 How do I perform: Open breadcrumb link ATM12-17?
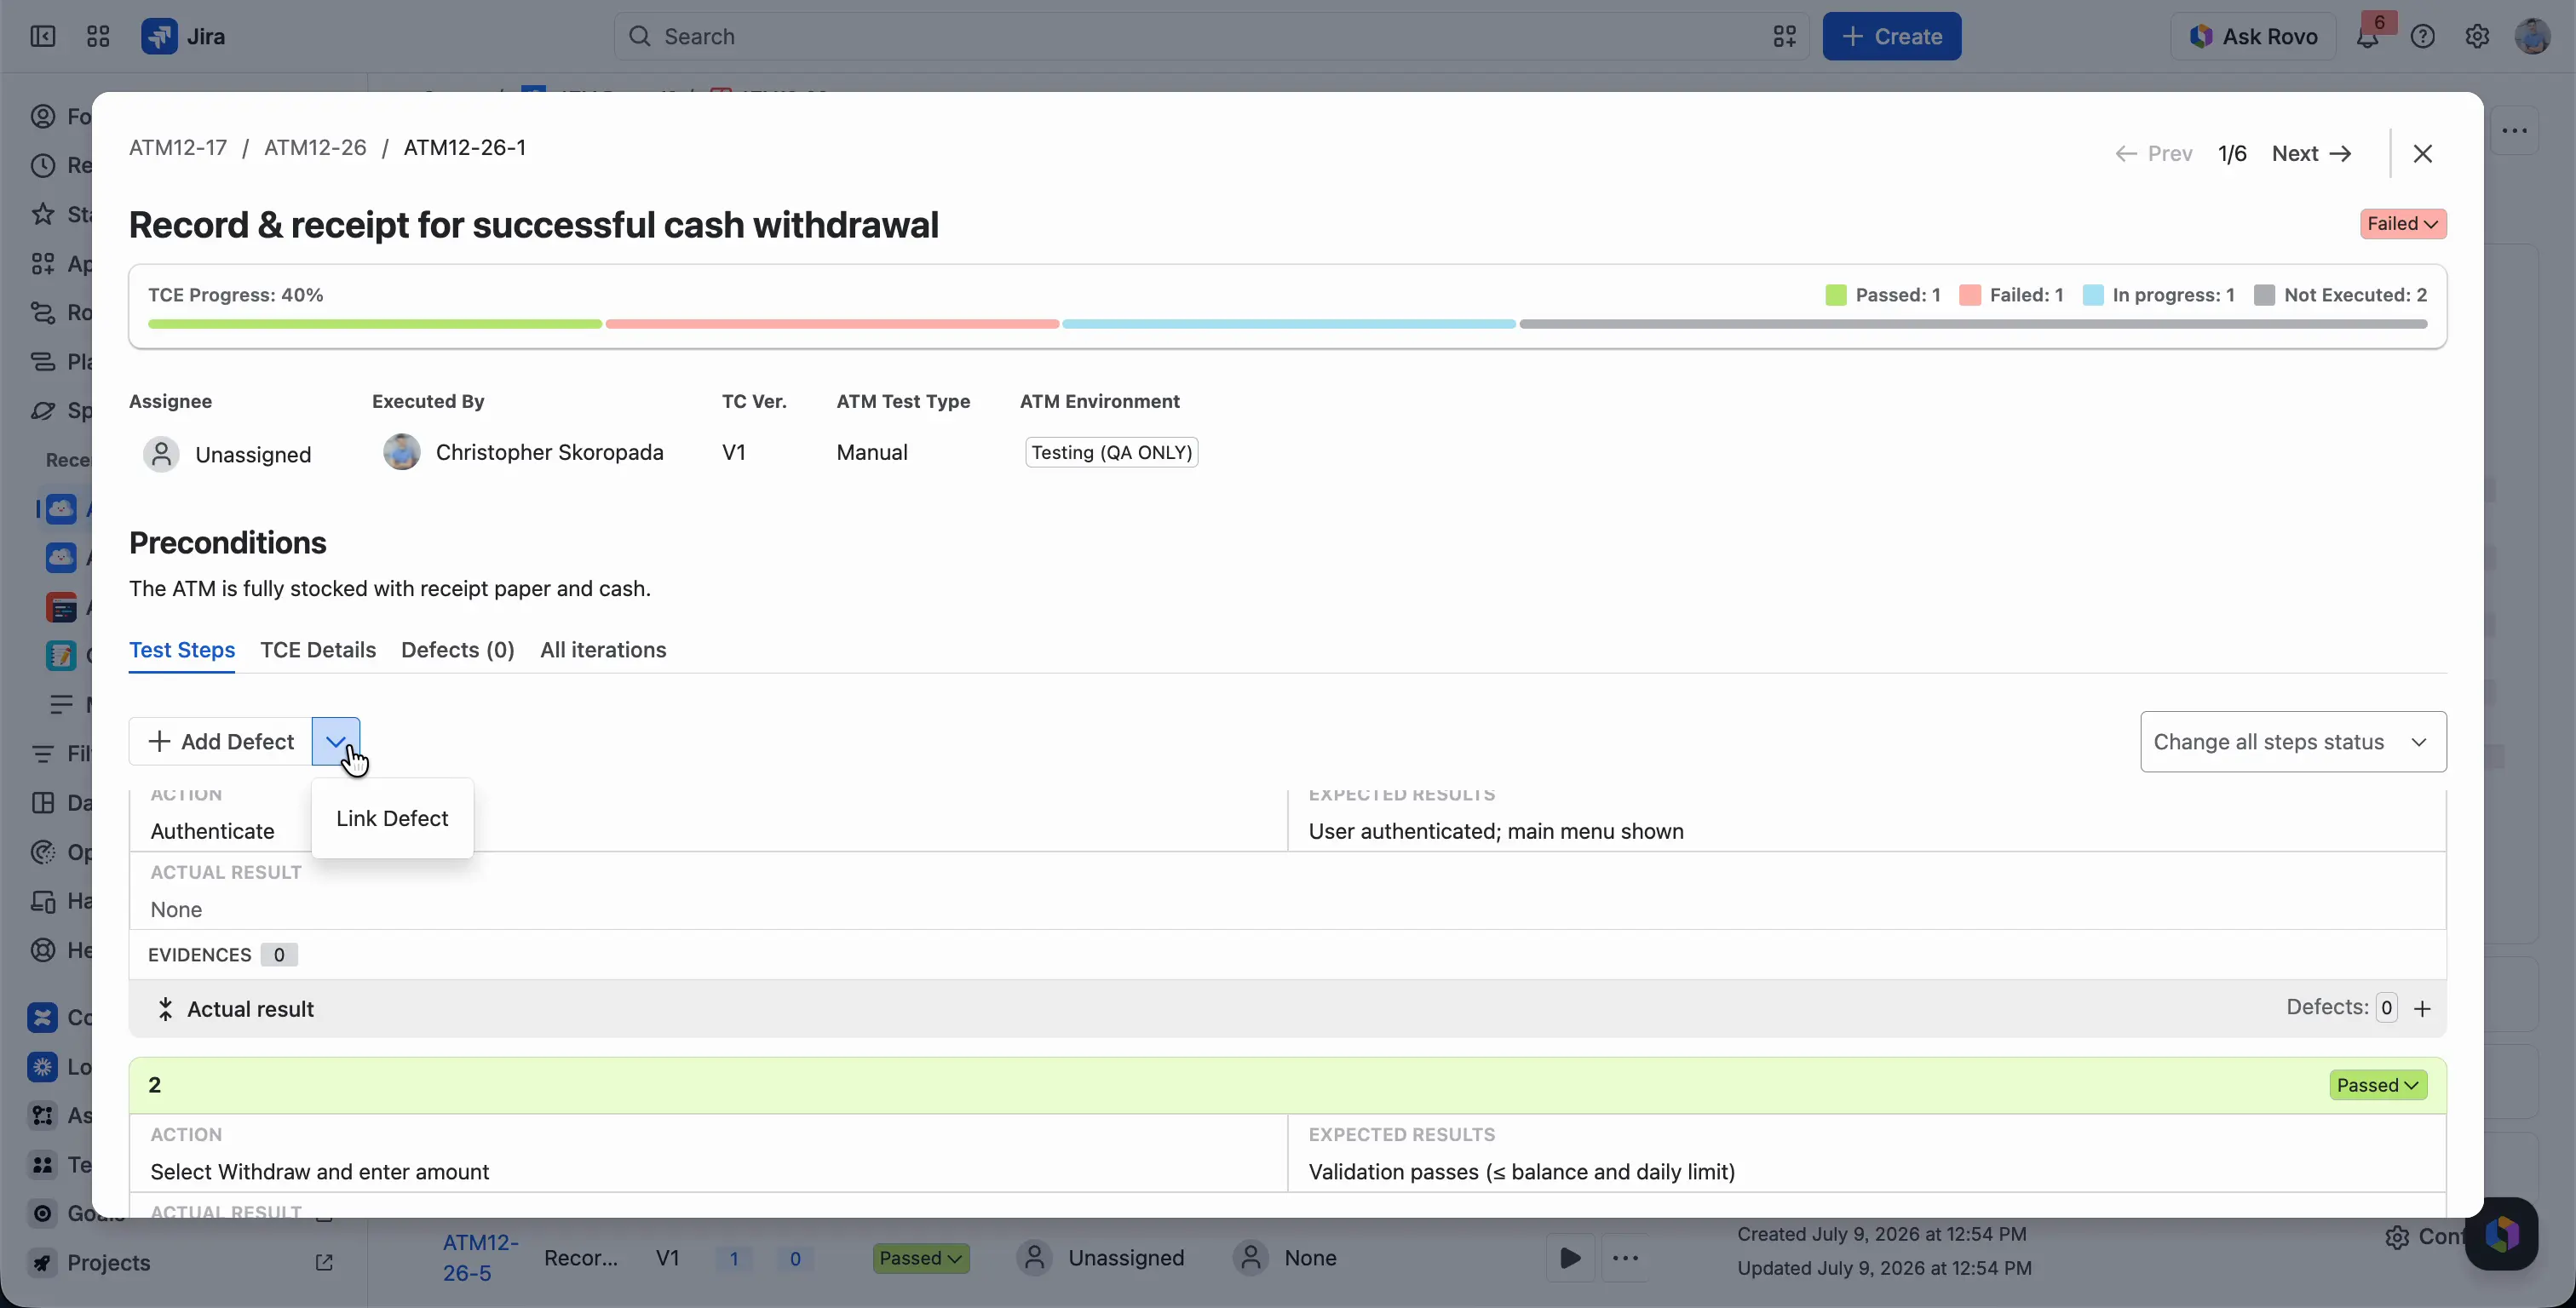click(178, 148)
